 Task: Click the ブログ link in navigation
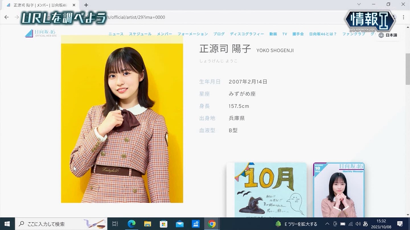coord(219,34)
